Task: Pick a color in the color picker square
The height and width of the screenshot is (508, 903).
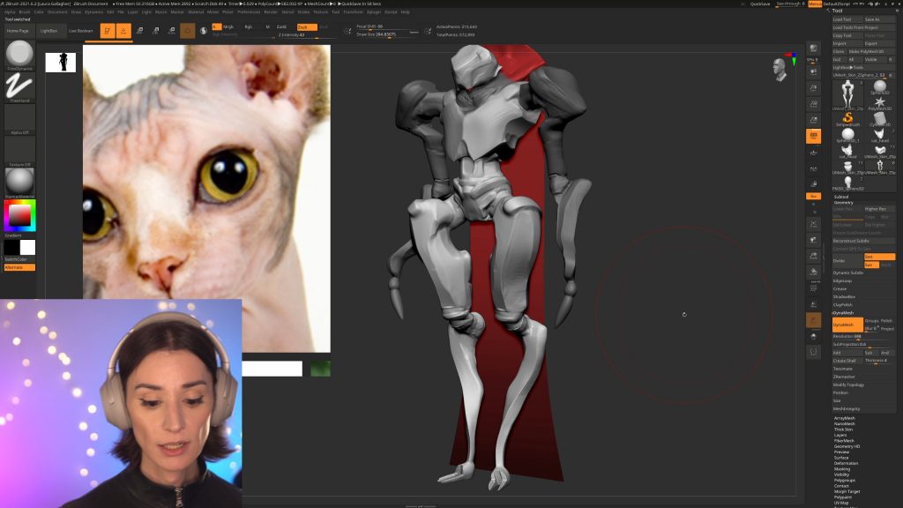Action: click(x=19, y=215)
